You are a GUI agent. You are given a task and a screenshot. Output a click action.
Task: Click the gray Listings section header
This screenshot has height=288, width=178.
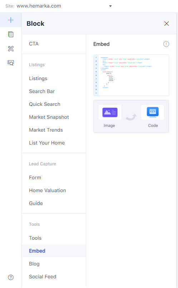coord(37,65)
